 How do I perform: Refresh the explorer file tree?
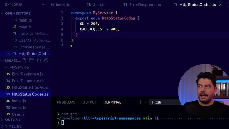coord(39,61)
